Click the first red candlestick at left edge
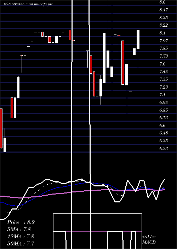 pos(1,128)
